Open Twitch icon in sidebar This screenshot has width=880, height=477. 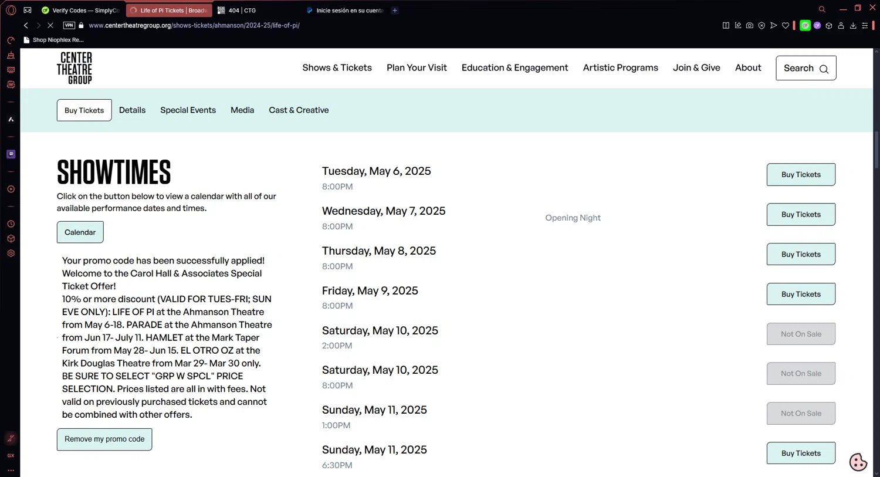tap(11, 154)
